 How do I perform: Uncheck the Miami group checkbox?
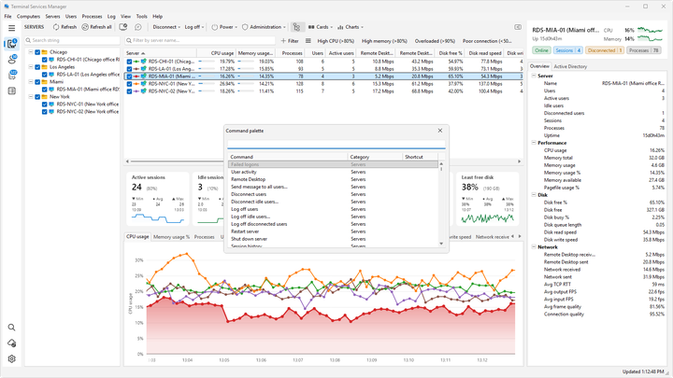37,82
